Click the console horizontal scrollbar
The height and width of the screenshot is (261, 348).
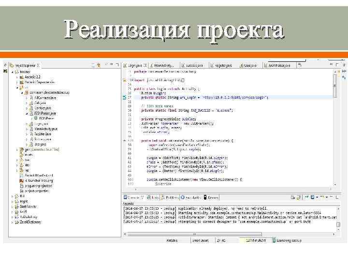(x=195, y=234)
